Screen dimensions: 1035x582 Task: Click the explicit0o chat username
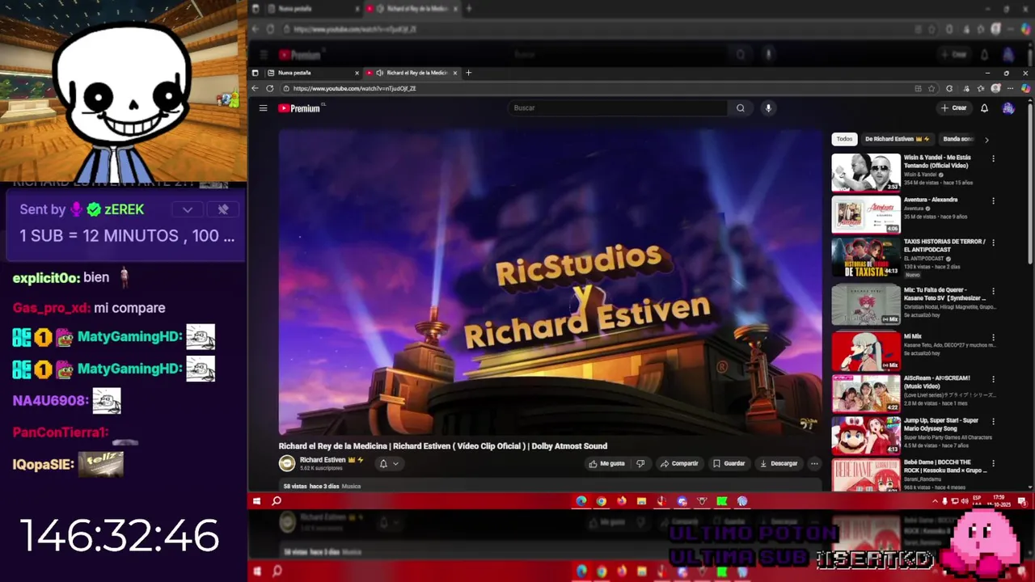[x=46, y=277]
